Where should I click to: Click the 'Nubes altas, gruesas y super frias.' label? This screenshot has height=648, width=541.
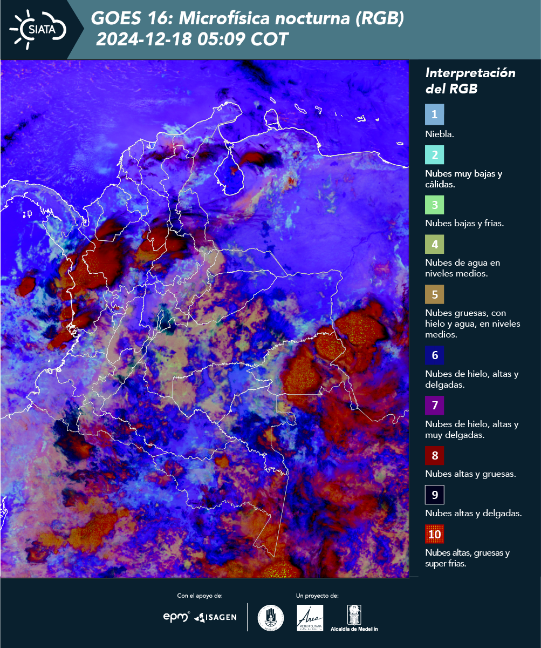click(x=468, y=558)
